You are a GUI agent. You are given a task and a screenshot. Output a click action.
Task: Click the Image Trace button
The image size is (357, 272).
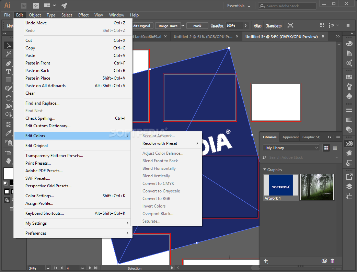(x=168, y=26)
